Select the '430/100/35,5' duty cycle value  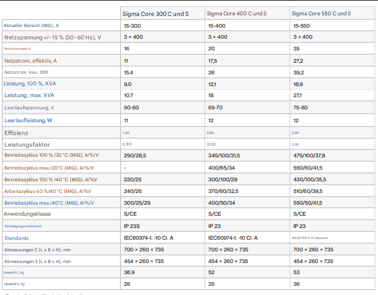pos(310,179)
